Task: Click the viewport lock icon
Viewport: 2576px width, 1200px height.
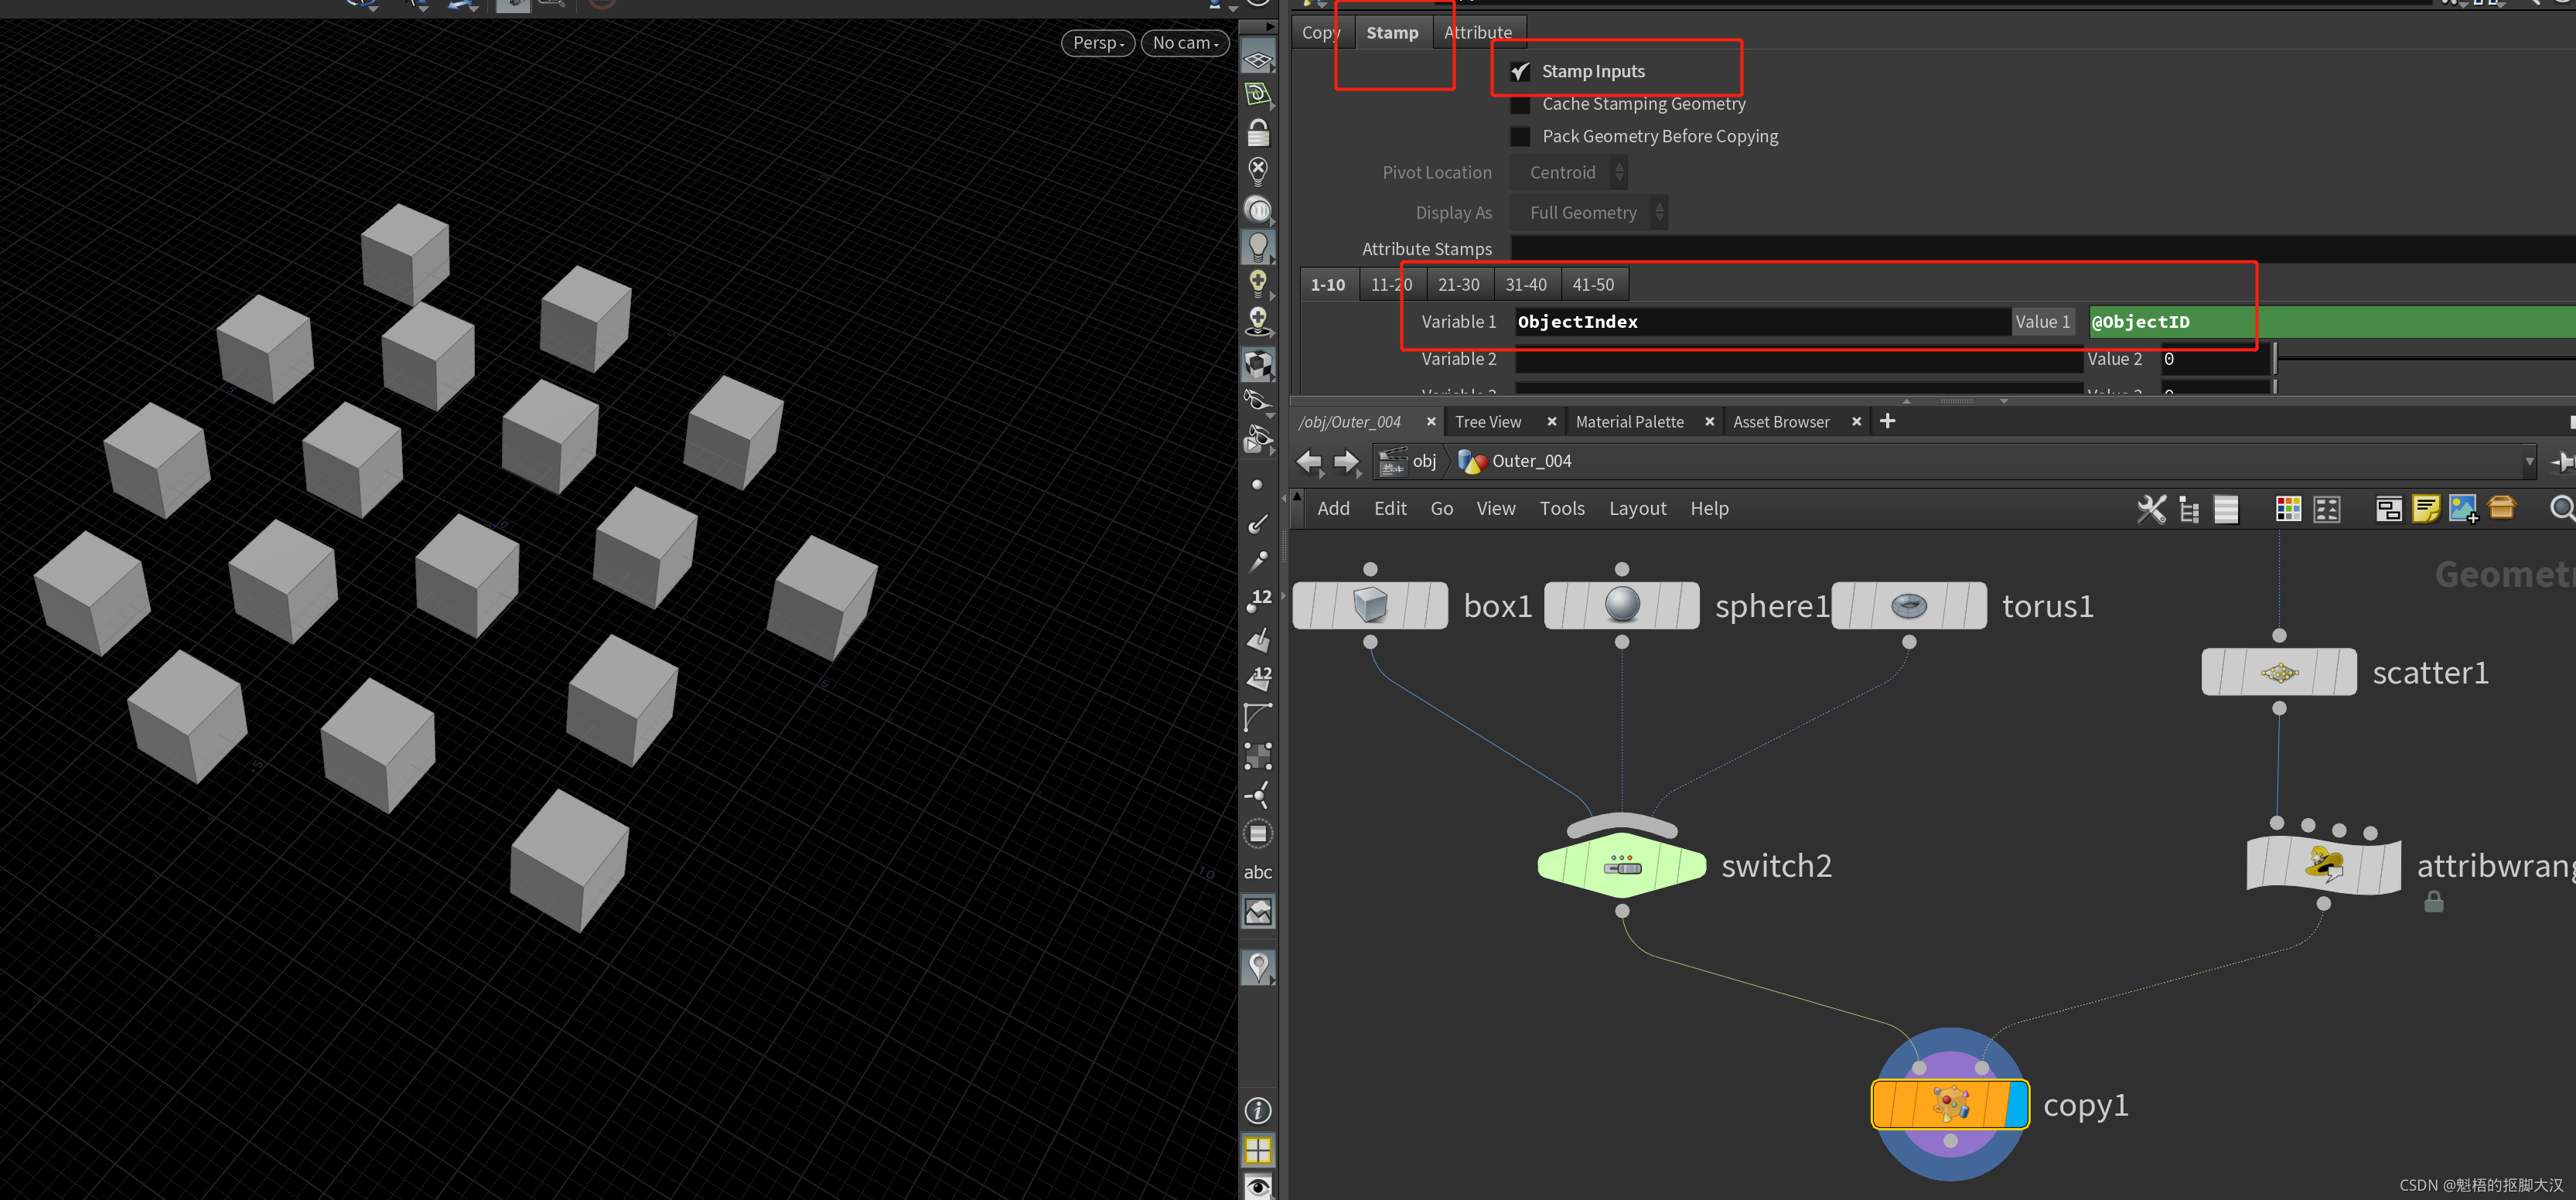Action: pos(1258,132)
